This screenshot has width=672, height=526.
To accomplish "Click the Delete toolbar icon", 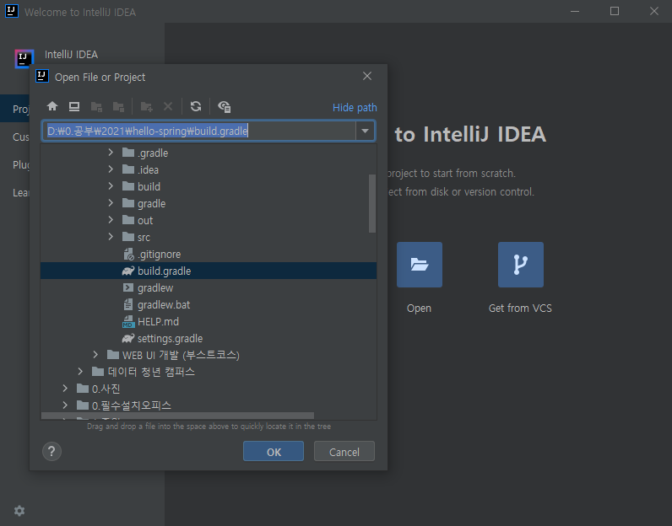I will pyautogui.click(x=168, y=106).
